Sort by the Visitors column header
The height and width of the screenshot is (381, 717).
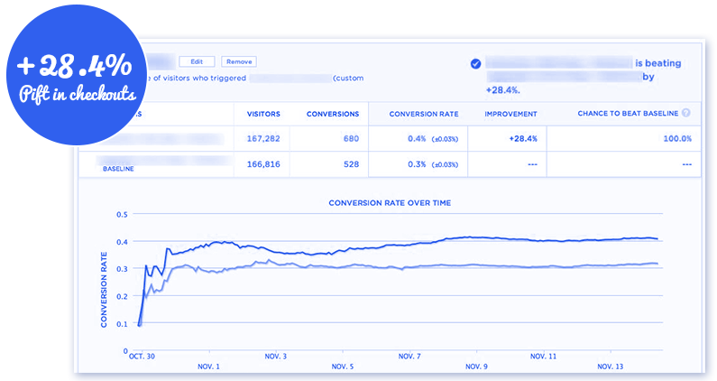pos(263,114)
